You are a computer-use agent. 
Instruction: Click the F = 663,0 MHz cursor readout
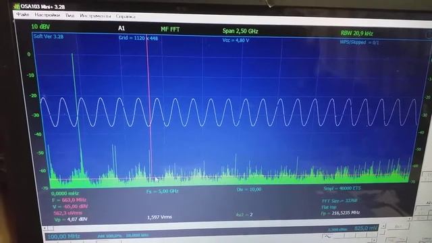pyautogui.click(x=69, y=200)
